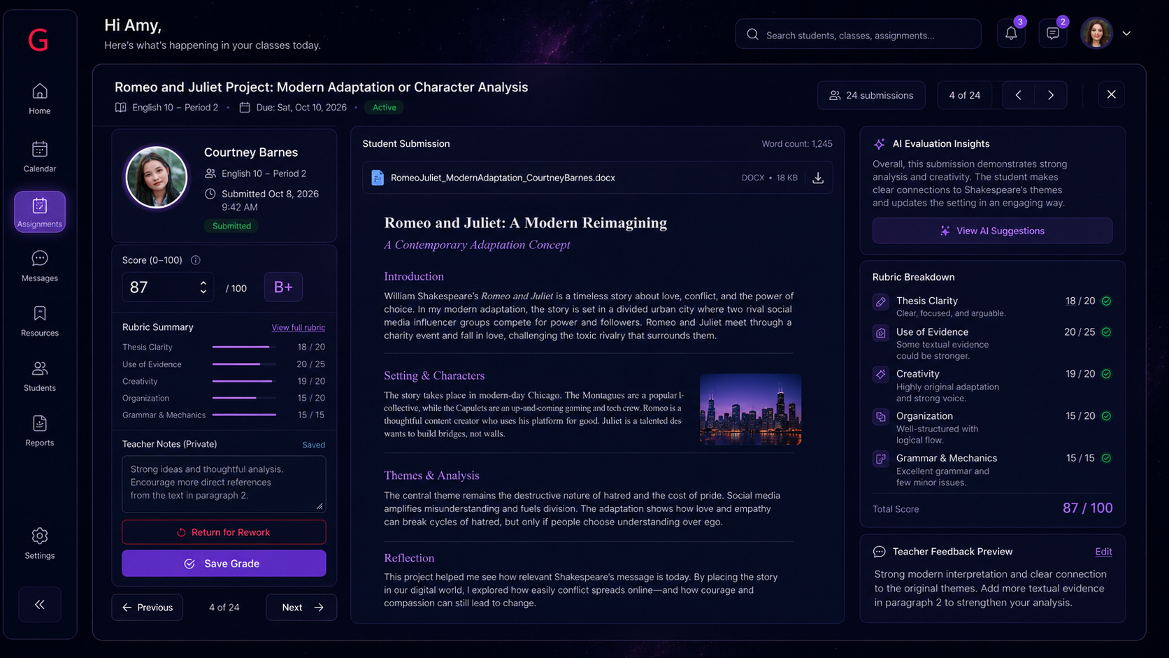Click Courtney Barnes' profile photo
Screen dimensions: 1169x658
(x=156, y=177)
